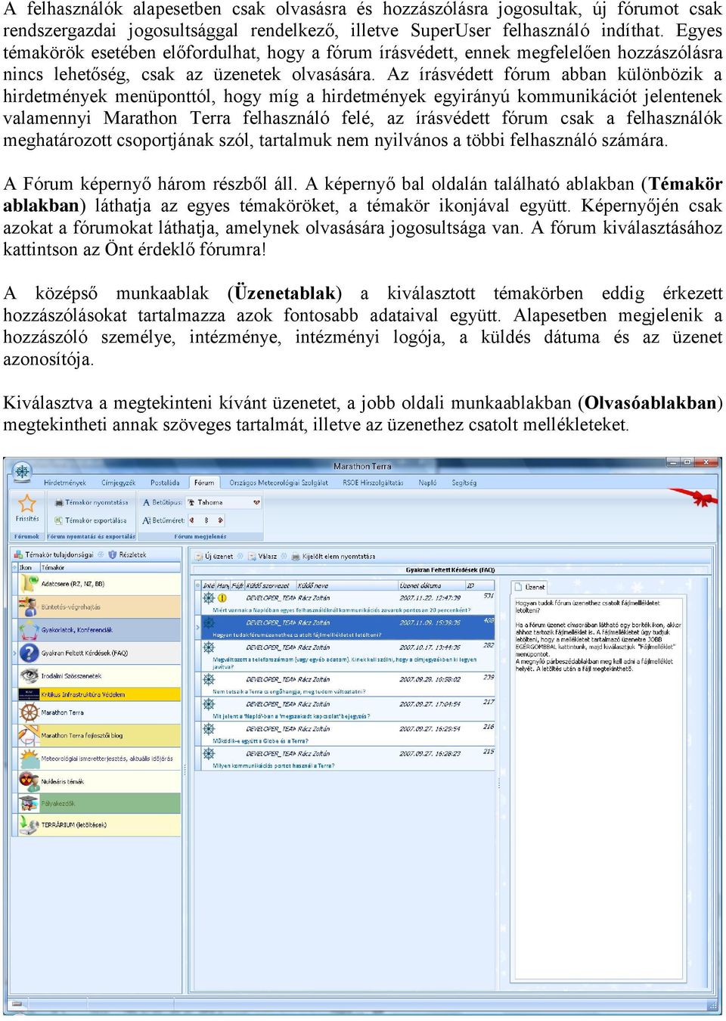
Task: Click the Részletek shield button
Action: pyautogui.click(x=127, y=554)
